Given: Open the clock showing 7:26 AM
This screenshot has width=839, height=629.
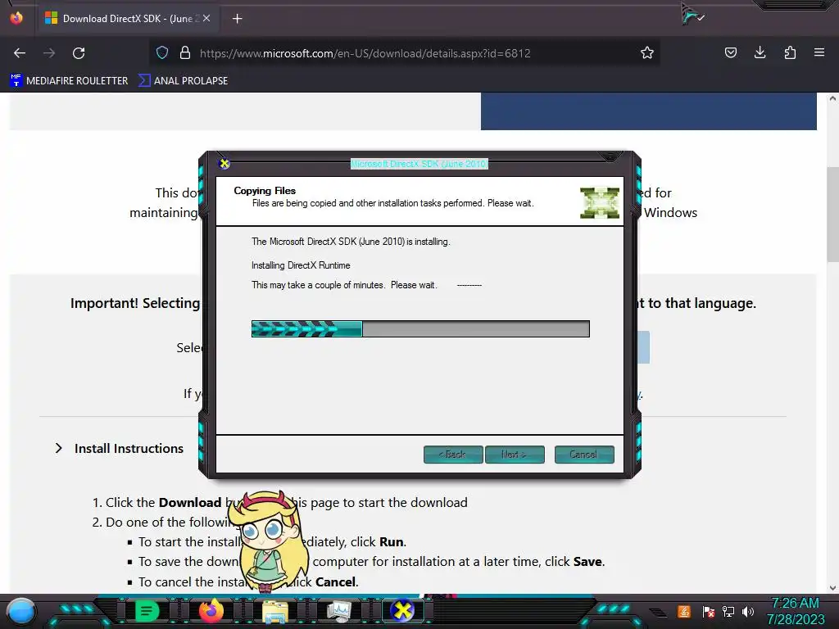Looking at the screenshot, I should tap(795, 611).
